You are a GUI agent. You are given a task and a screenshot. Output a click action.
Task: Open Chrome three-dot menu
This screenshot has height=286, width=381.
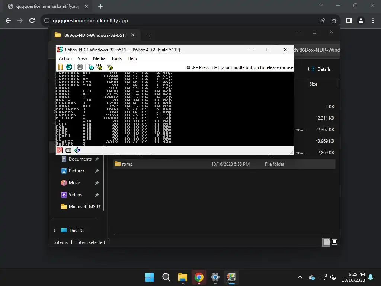373,21
